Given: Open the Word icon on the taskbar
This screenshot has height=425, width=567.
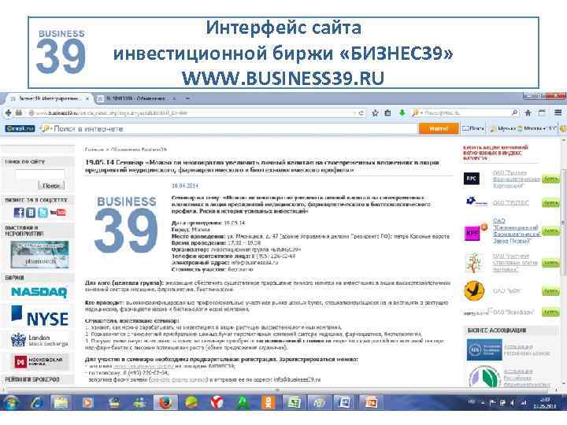Looking at the screenshot, I should tap(344, 403).
